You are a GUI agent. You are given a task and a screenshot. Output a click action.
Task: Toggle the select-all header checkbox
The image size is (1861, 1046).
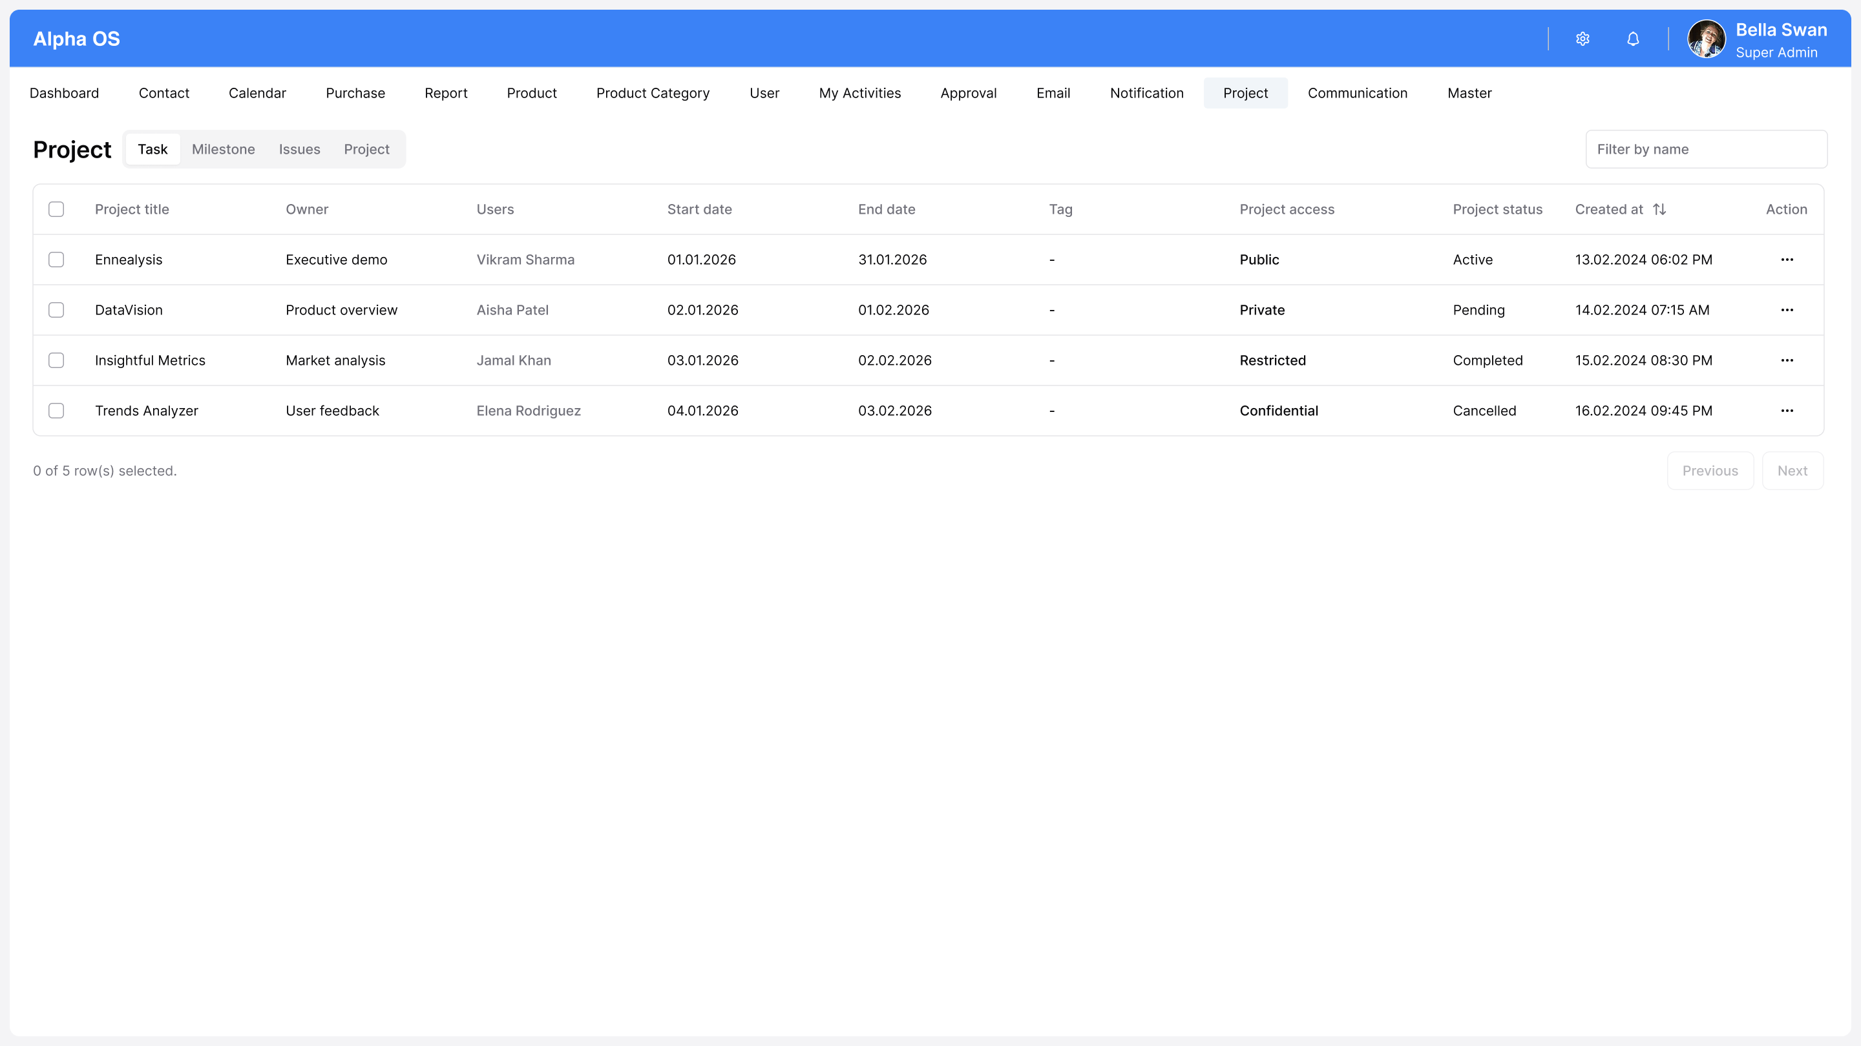(x=56, y=209)
